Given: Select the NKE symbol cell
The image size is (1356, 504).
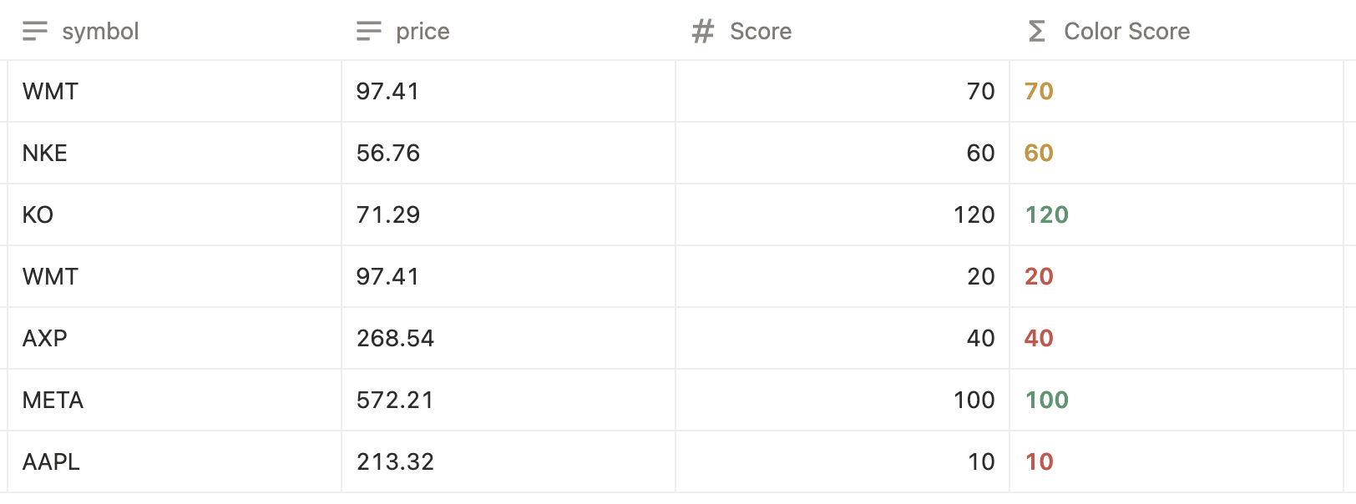Looking at the screenshot, I should pyautogui.click(x=43, y=154).
